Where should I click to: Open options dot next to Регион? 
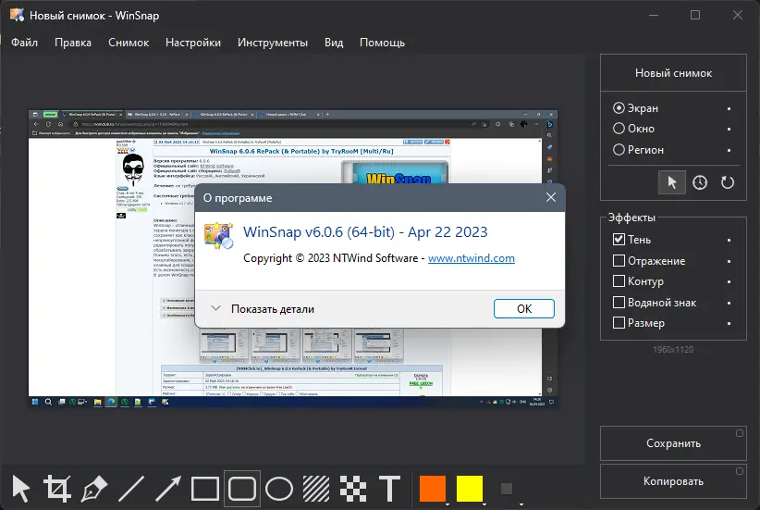coord(729,151)
